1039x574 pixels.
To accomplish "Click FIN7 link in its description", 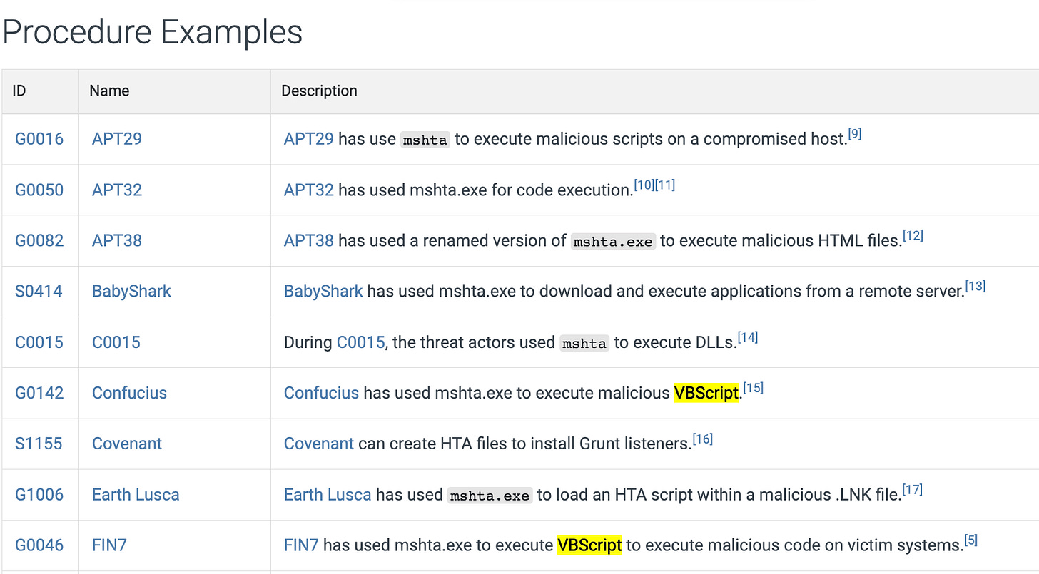I will [301, 545].
